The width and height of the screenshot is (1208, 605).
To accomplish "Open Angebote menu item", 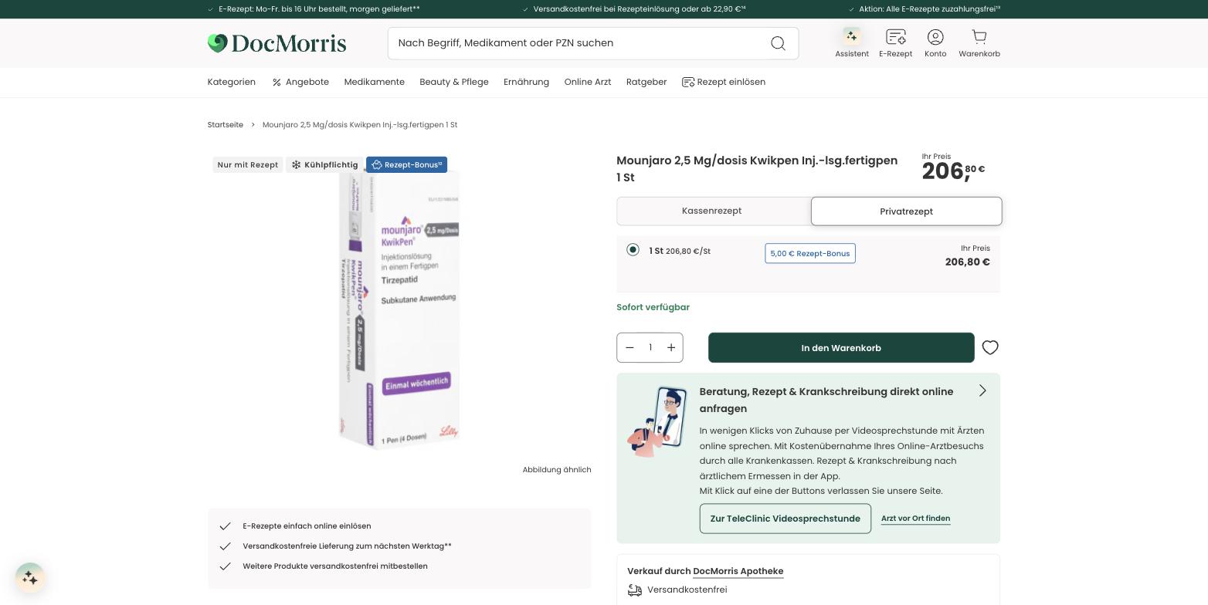I will point(300,82).
